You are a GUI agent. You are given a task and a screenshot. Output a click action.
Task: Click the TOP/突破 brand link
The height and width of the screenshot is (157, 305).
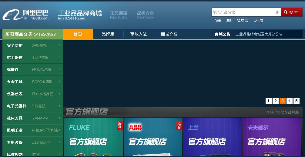pos(40,58)
